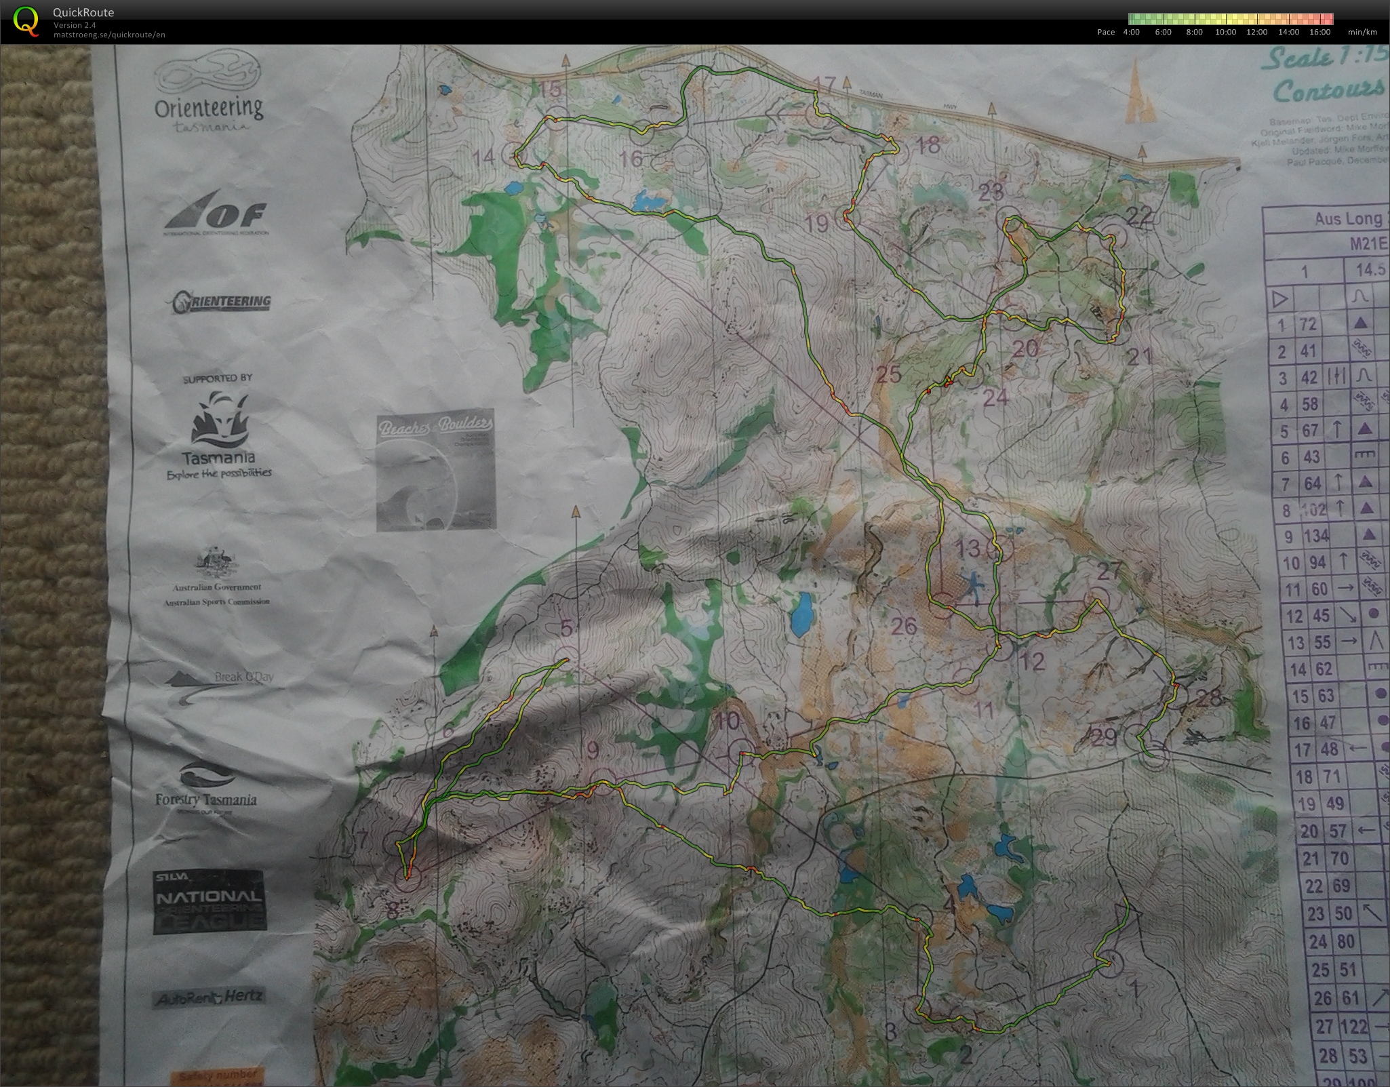The image size is (1390, 1087).
Task: Open the matstroeng.se/quickroute/en link
Action: [109, 35]
